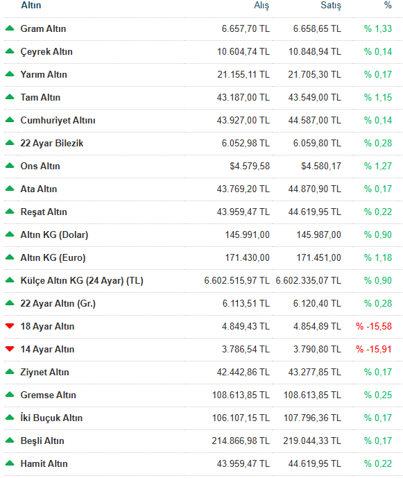Screen dimensions: 403x478
Task: Click the Yarım Altın selling price 21.705,30 TL
Action: (315, 74)
